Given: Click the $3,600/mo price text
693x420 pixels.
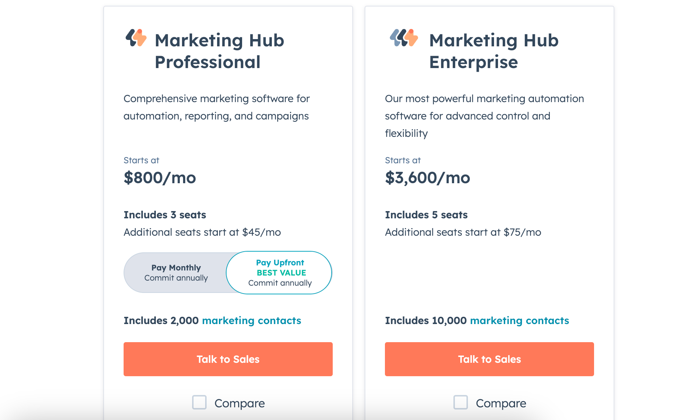Looking at the screenshot, I should (428, 178).
